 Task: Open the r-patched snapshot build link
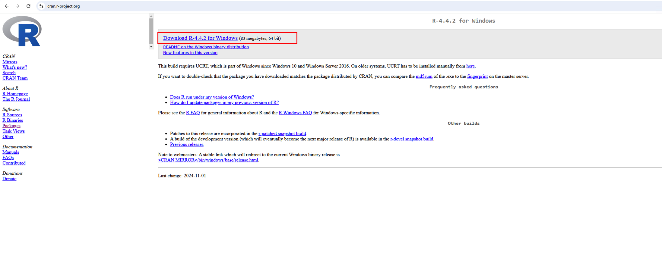pyautogui.click(x=282, y=133)
